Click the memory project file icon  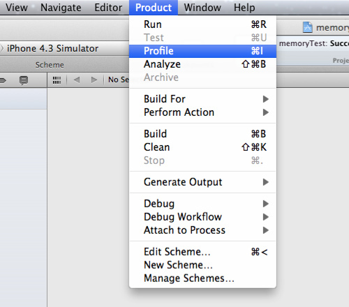click(x=307, y=27)
